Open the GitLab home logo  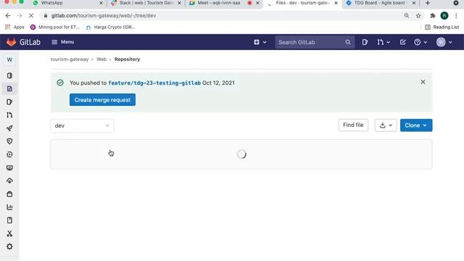point(23,42)
